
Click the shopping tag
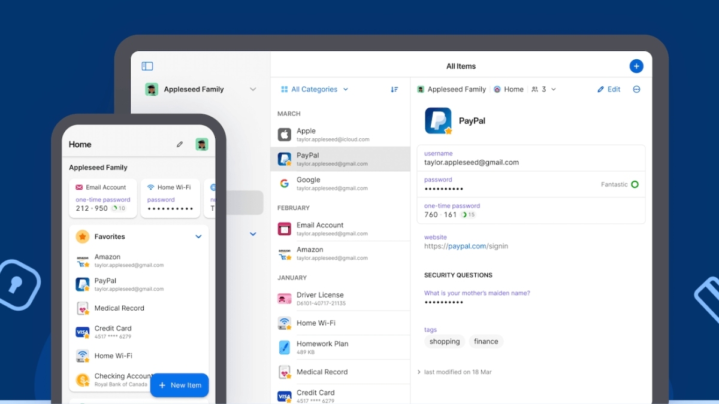coord(445,342)
